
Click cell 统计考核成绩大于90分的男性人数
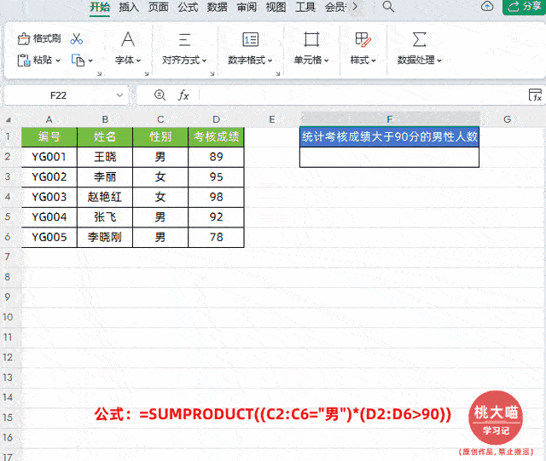(389, 136)
